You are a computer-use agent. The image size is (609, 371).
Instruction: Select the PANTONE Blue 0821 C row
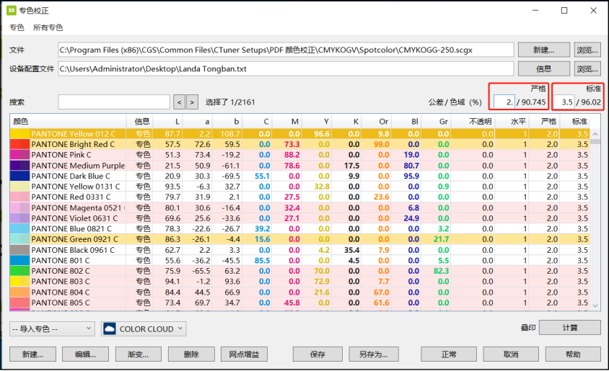(300, 229)
